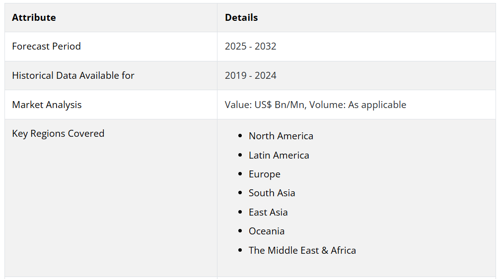This screenshot has width=499, height=279.
Task: Click South Asia in the regions list
Action: (x=272, y=193)
